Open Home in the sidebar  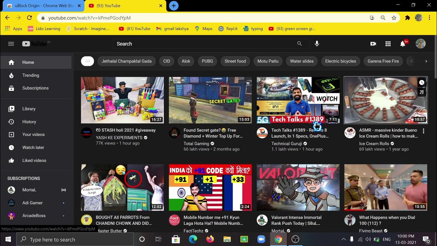click(36, 62)
